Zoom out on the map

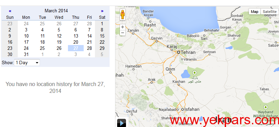(123, 33)
